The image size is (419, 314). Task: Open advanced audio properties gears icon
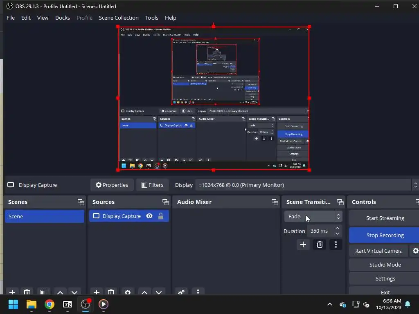tap(181, 292)
